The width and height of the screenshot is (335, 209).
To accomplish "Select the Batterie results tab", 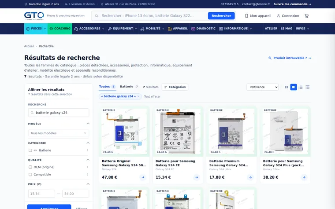I will click(x=129, y=87).
